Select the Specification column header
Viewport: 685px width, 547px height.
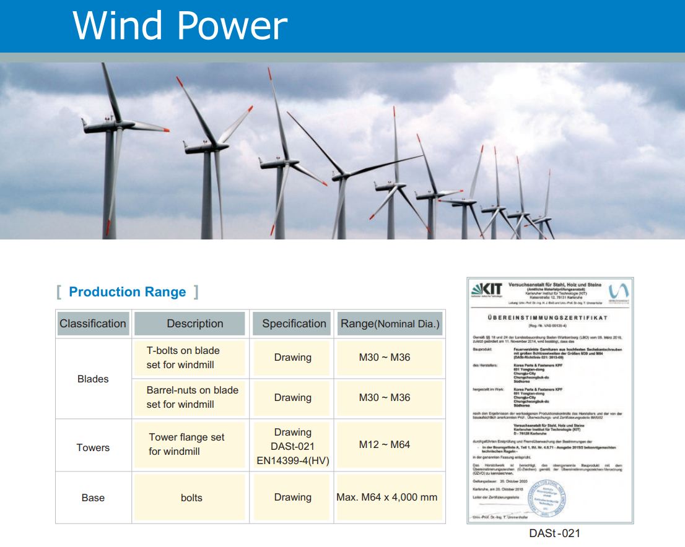tap(294, 324)
